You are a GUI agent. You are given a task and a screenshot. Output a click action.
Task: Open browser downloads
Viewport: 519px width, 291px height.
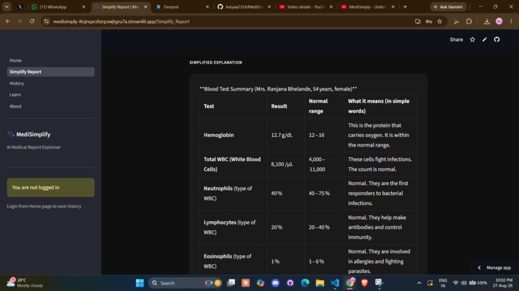487,21
